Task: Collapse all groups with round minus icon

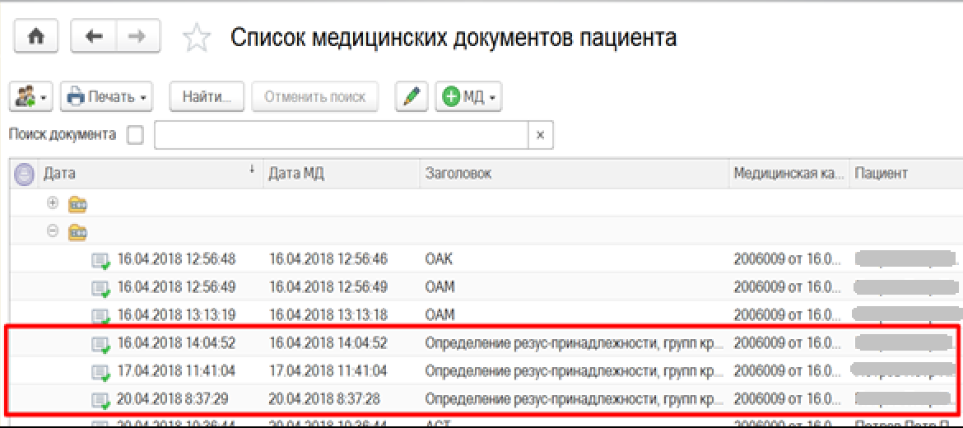Action: click(x=26, y=174)
